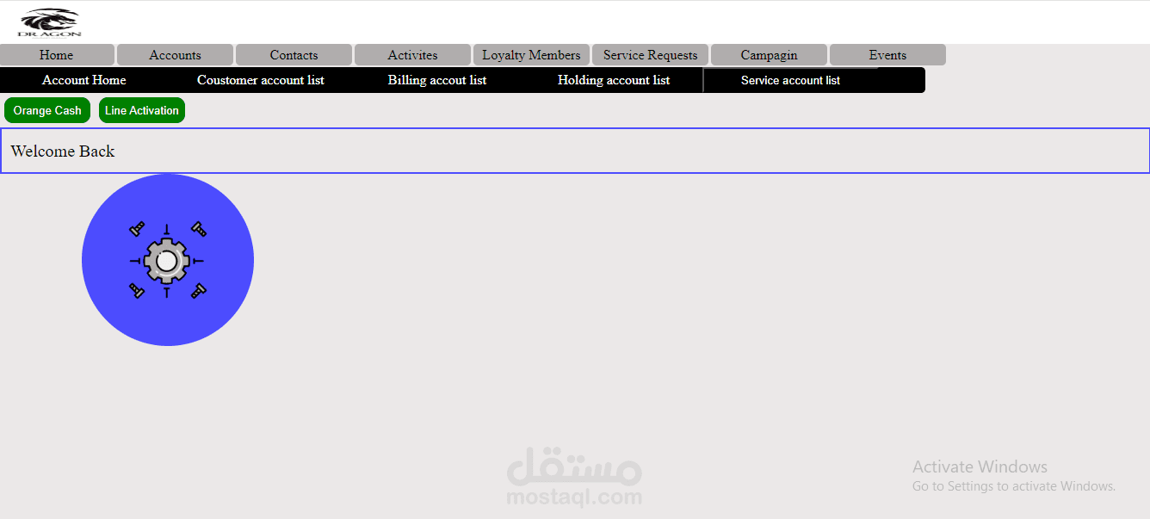Select the Loyalty Members tab
Screen dimensions: 1150x519
531,55
